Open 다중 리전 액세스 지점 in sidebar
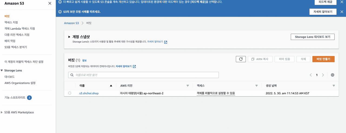This screenshot has height=133, width=346. pyautogui.click(x=17, y=35)
